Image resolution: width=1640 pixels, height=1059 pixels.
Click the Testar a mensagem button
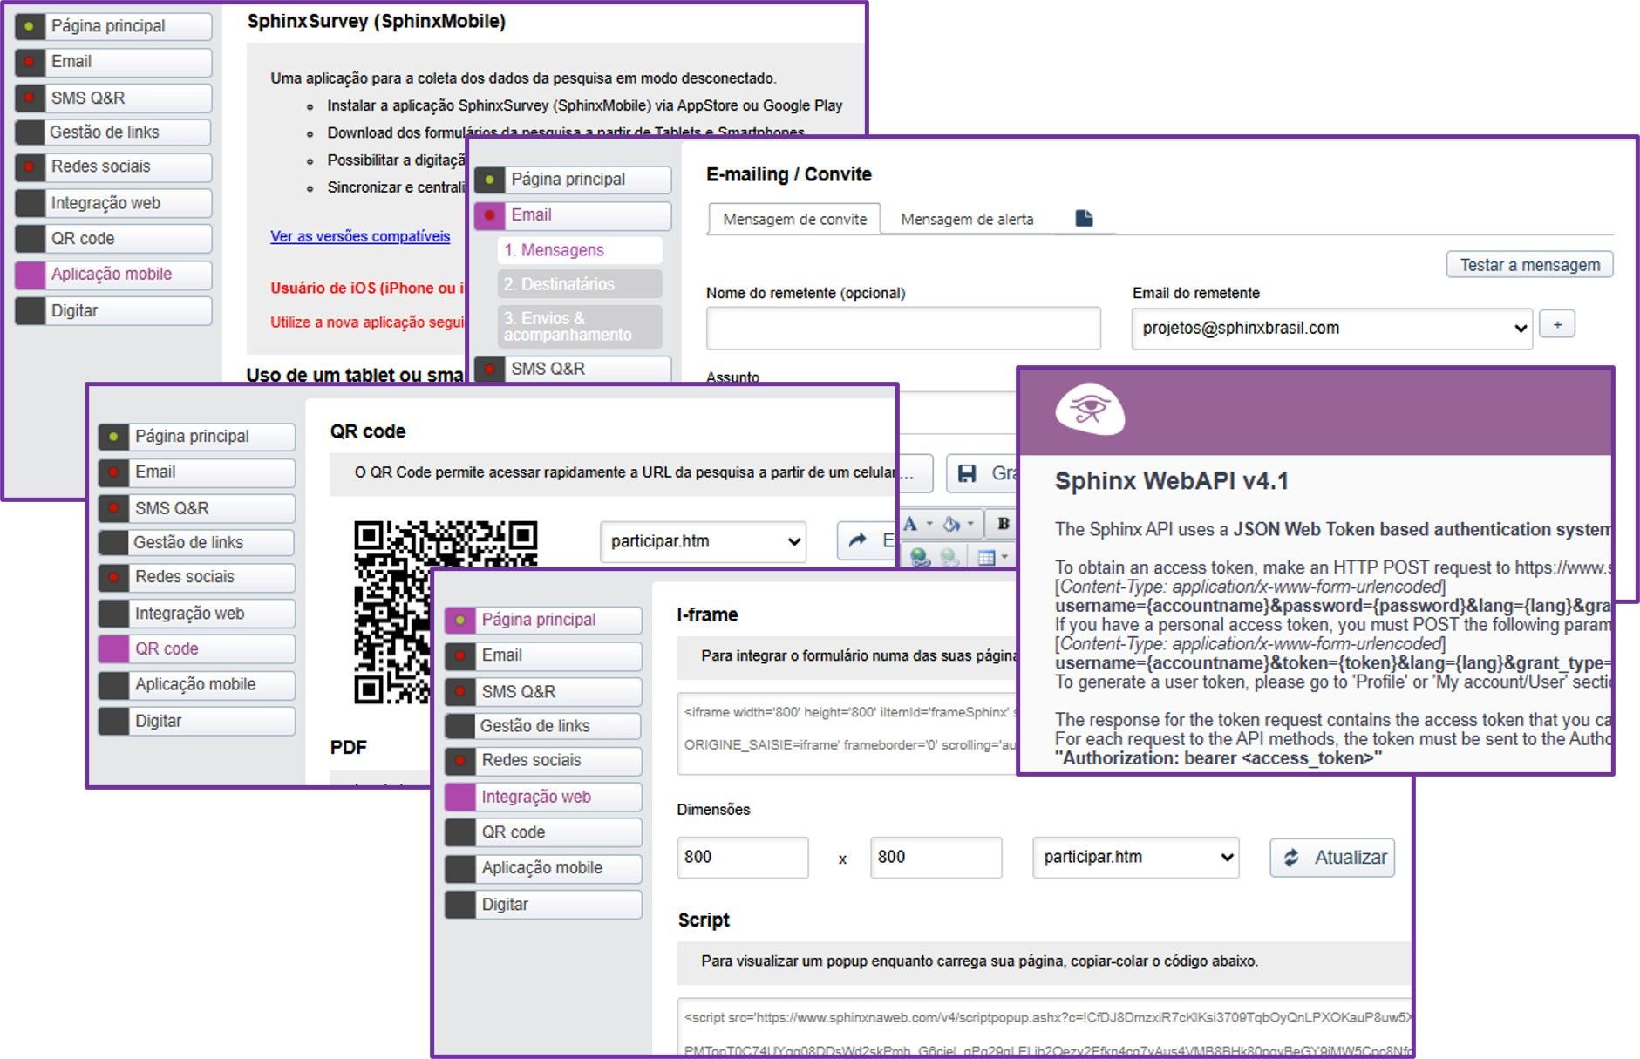(x=1530, y=265)
